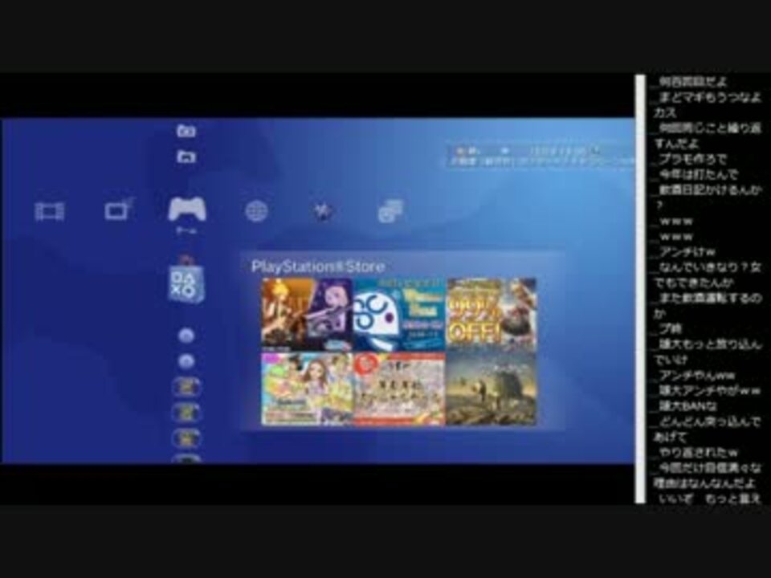Click the comment ending with 'BANな'
This screenshot has width=771, height=578.
click(687, 406)
